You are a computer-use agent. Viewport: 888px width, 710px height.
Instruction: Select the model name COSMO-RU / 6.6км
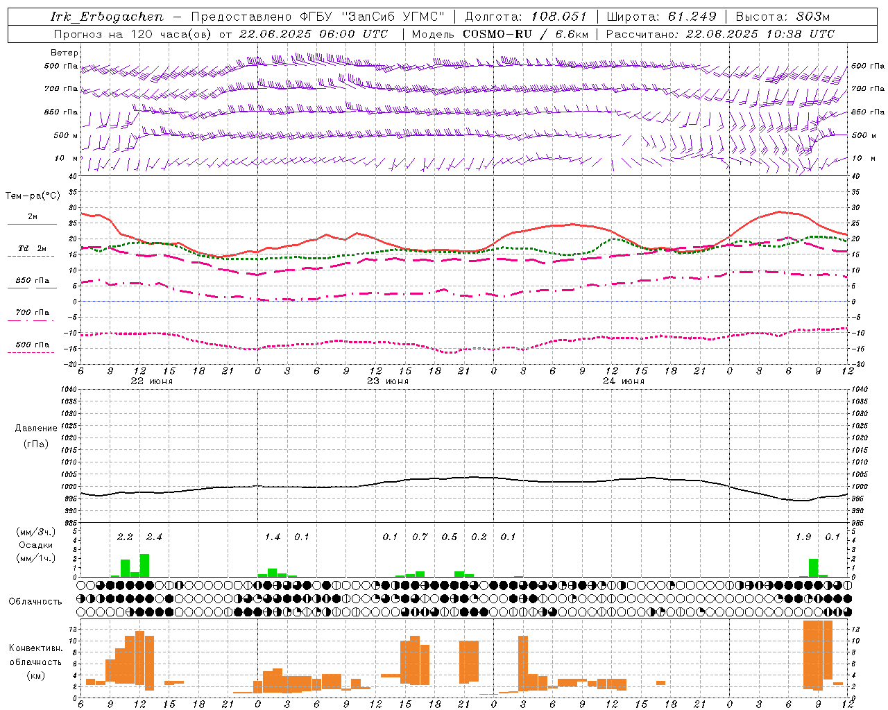(x=525, y=34)
